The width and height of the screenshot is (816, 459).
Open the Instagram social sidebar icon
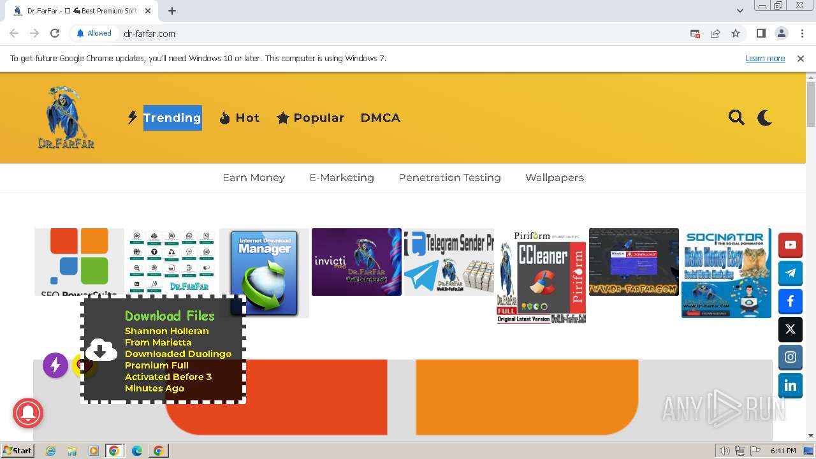click(x=790, y=357)
